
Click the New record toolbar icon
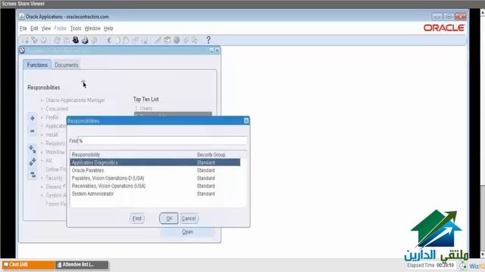click(x=25, y=40)
